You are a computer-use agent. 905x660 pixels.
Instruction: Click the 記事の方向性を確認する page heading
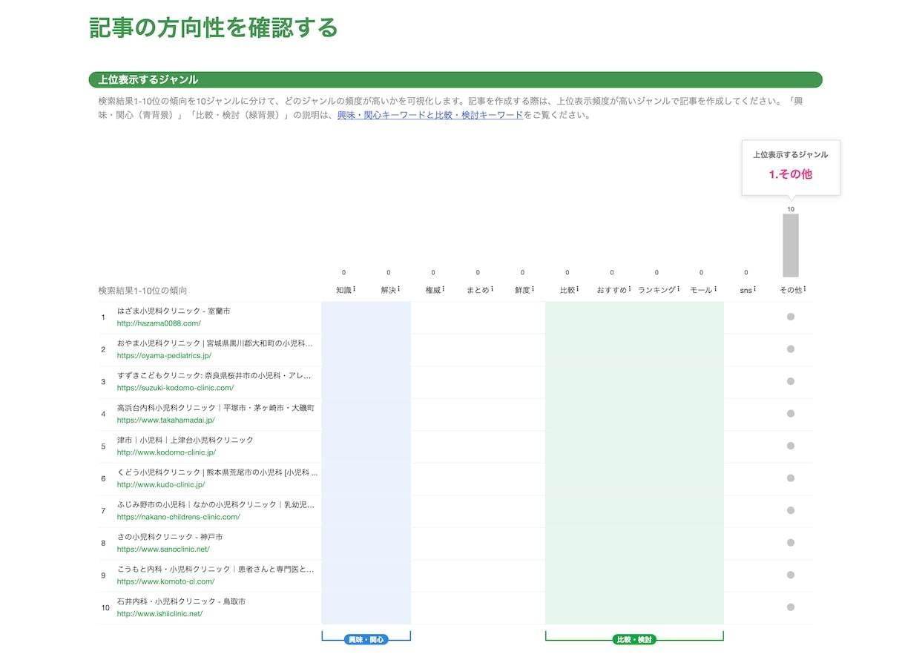pos(214,27)
